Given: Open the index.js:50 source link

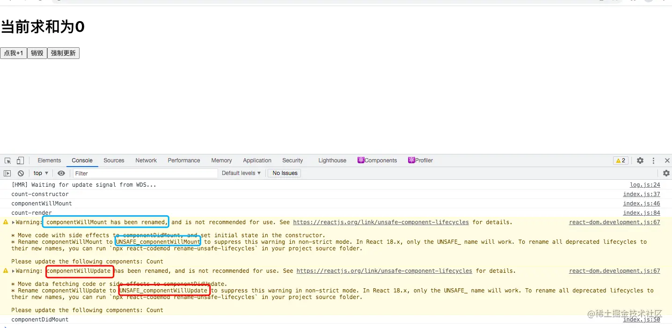Looking at the screenshot, I should [642, 320].
